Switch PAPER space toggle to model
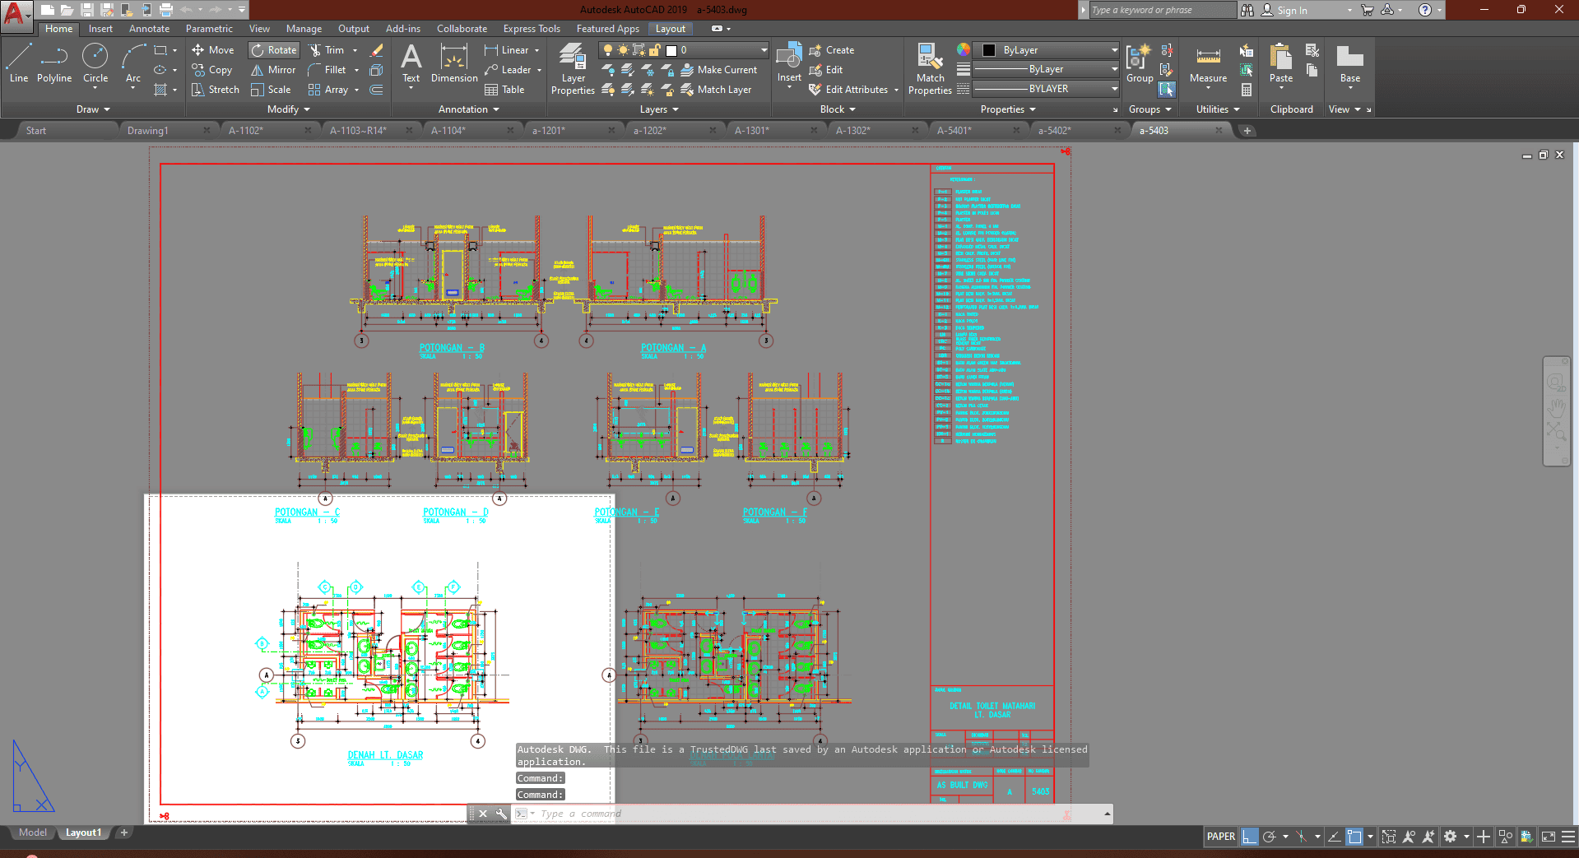This screenshot has width=1579, height=858. pos(1220,837)
